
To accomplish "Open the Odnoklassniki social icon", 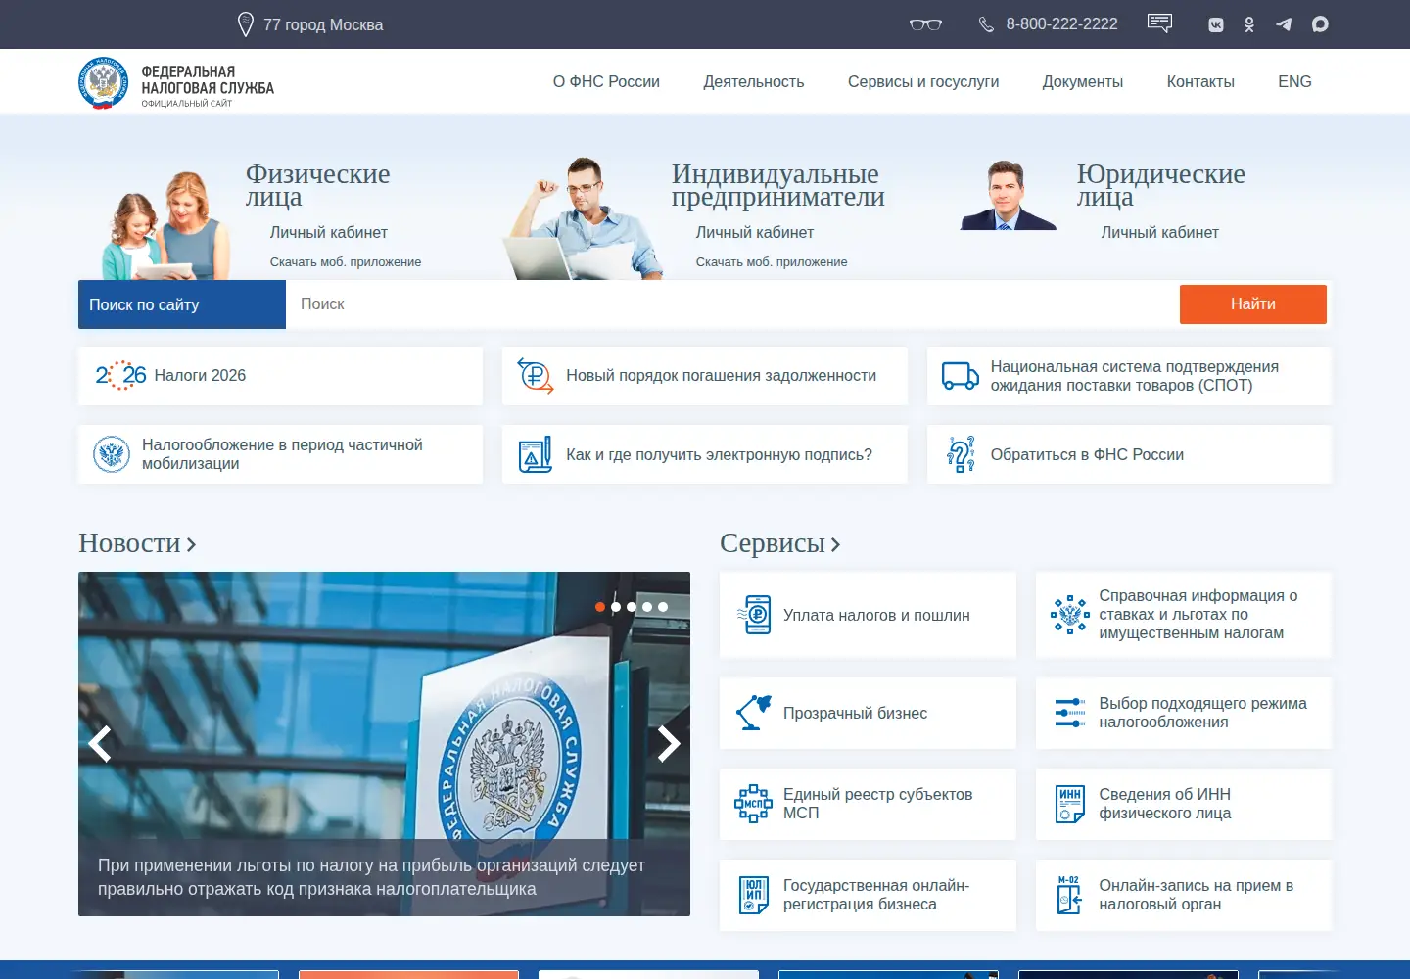I will pos(1249,24).
